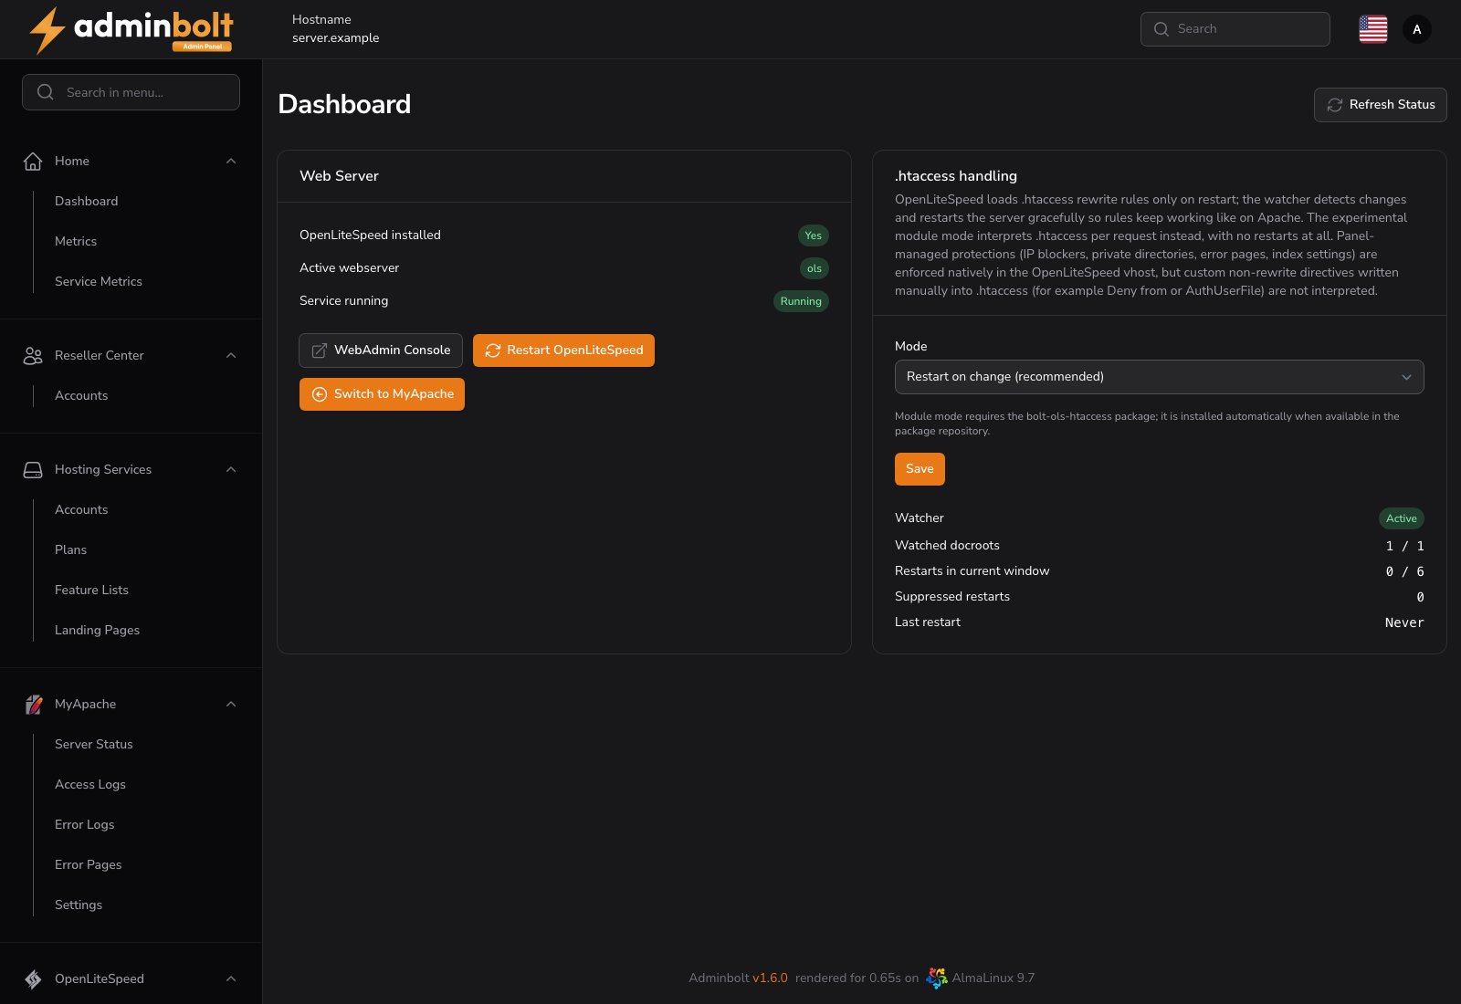
Task: Collapse the Hosting Services section
Action: tap(231, 470)
